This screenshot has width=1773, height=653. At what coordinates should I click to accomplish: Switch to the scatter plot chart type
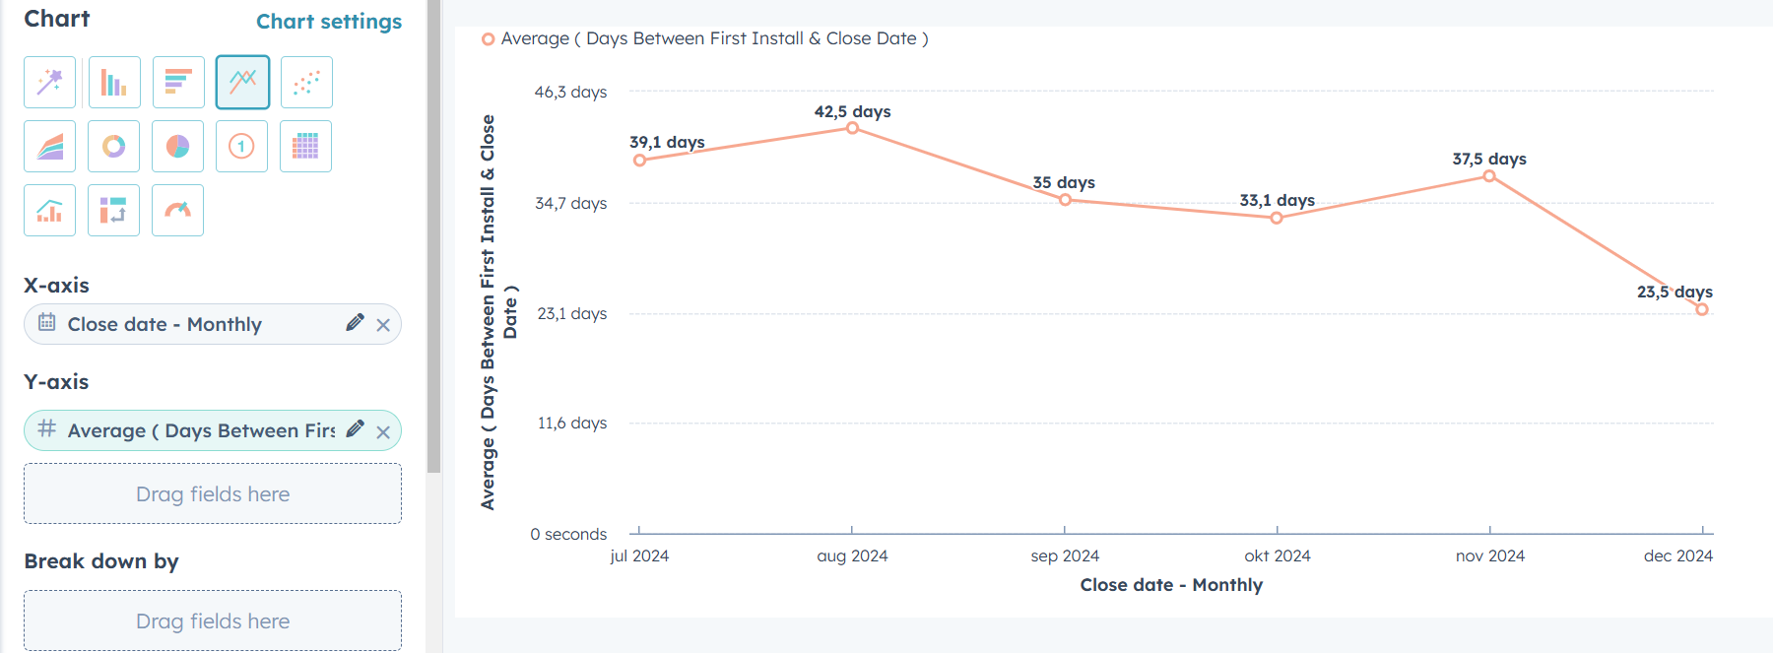click(305, 82)
